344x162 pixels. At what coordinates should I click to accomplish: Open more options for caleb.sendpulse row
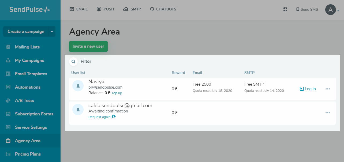tap(328, 113)
